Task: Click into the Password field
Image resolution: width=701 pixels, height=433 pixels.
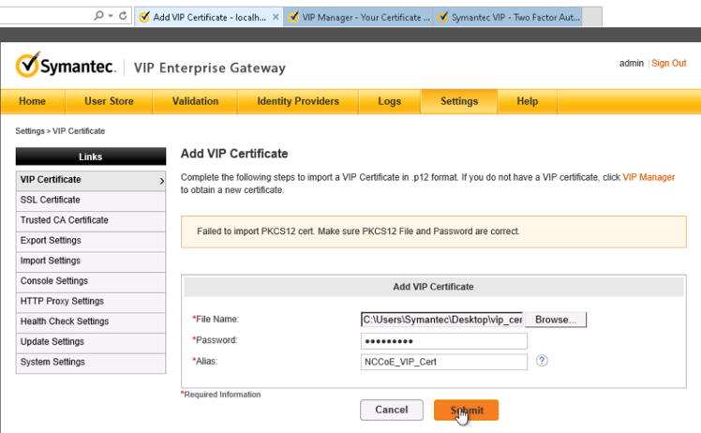Action: point(443,340)
